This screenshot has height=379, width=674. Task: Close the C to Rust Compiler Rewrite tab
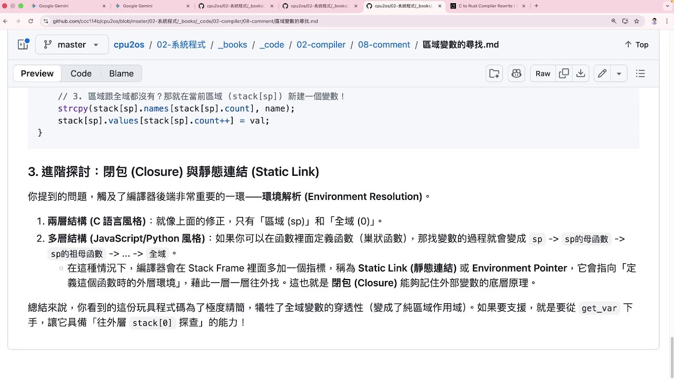(523, 6)
